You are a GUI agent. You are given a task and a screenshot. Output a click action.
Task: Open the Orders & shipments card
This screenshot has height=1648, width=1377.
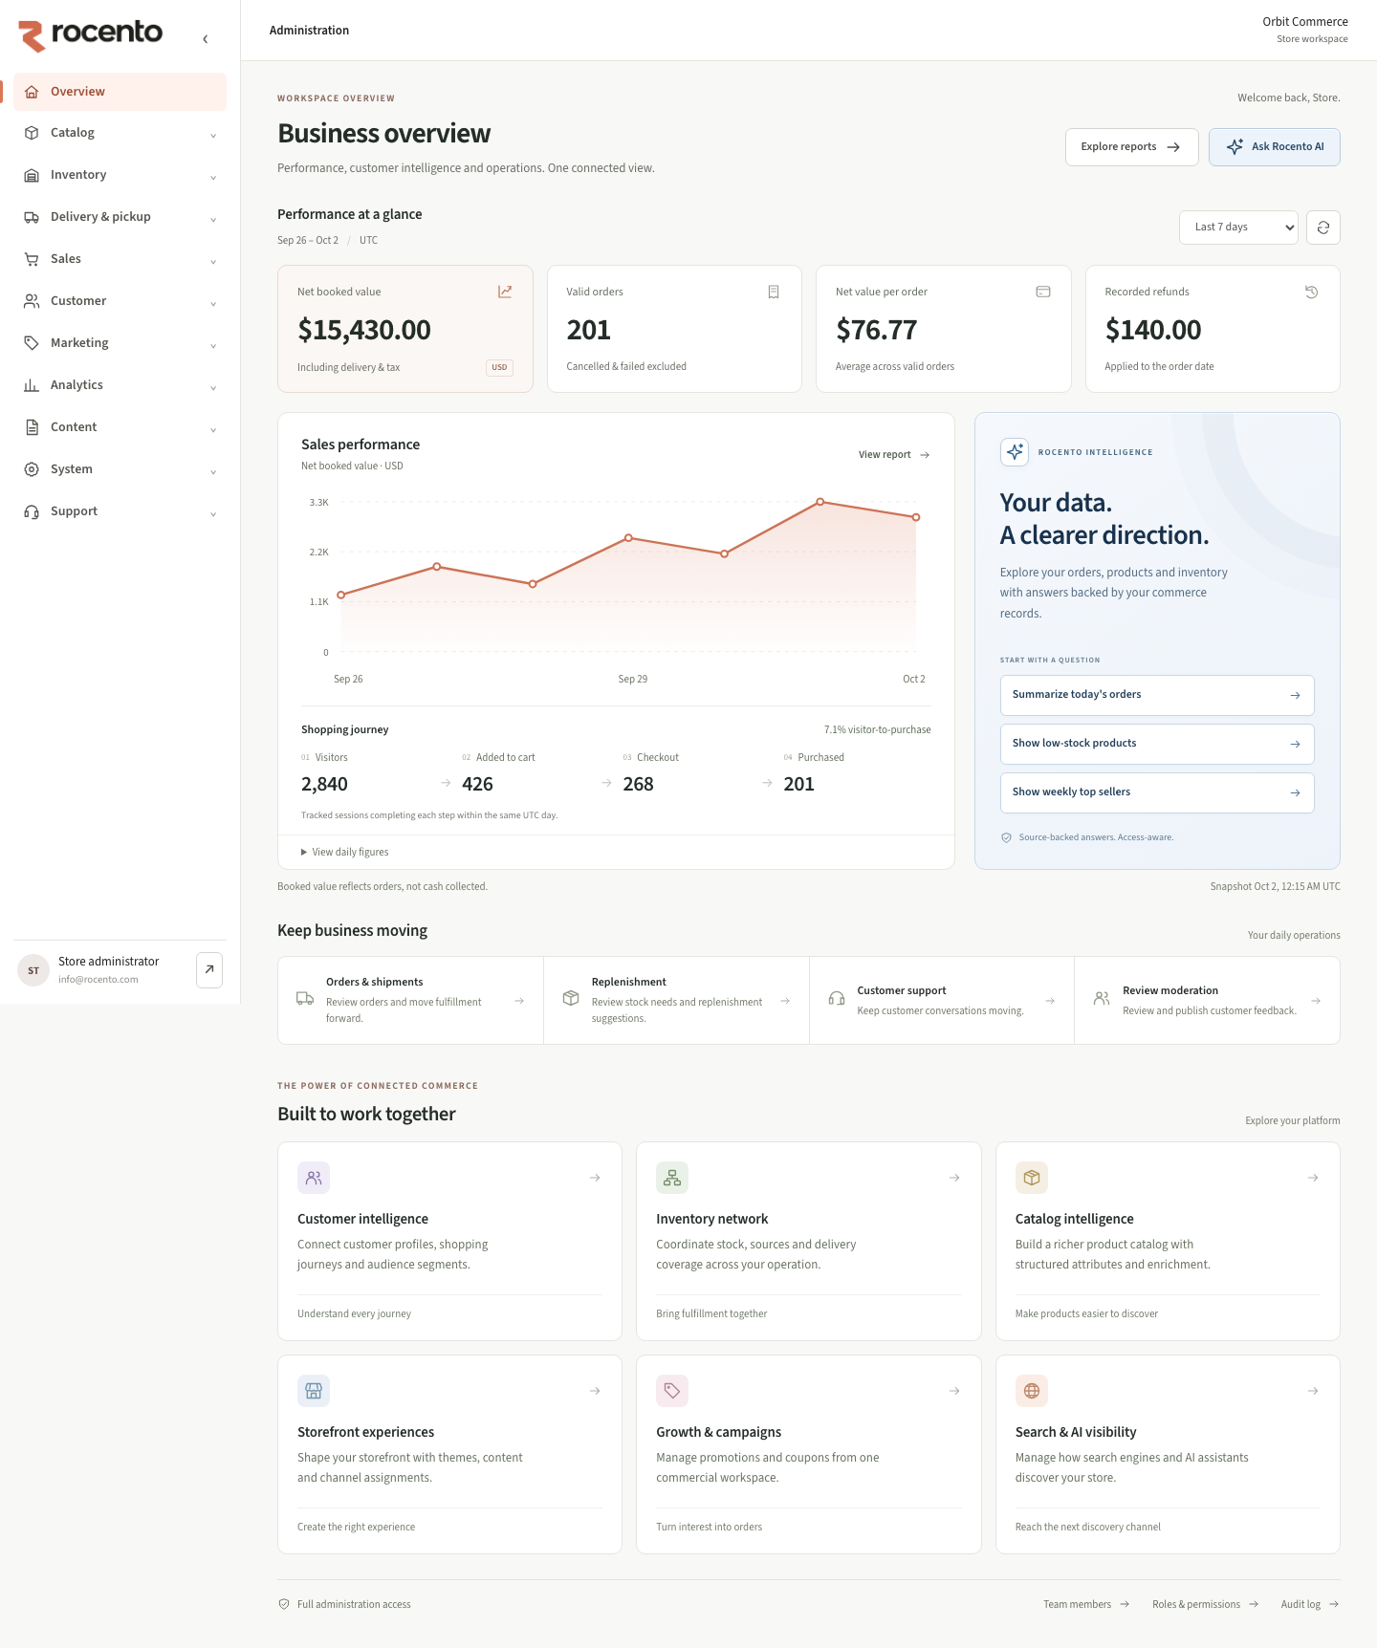click(410, 1000)
